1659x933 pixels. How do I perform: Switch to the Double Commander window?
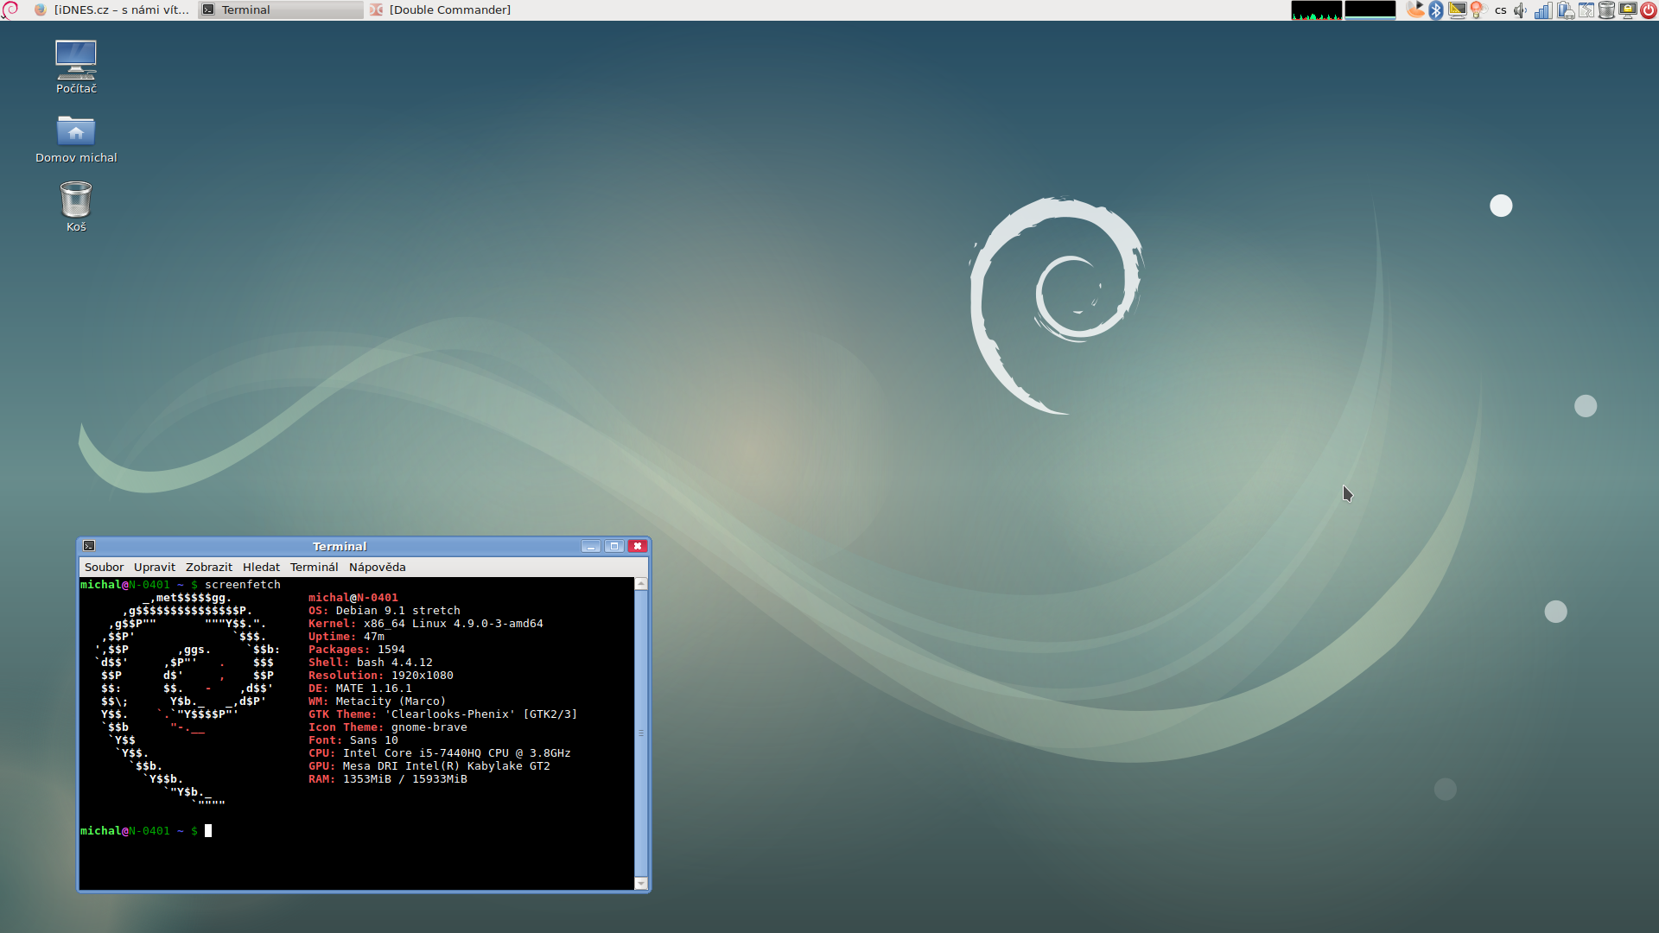449,10
